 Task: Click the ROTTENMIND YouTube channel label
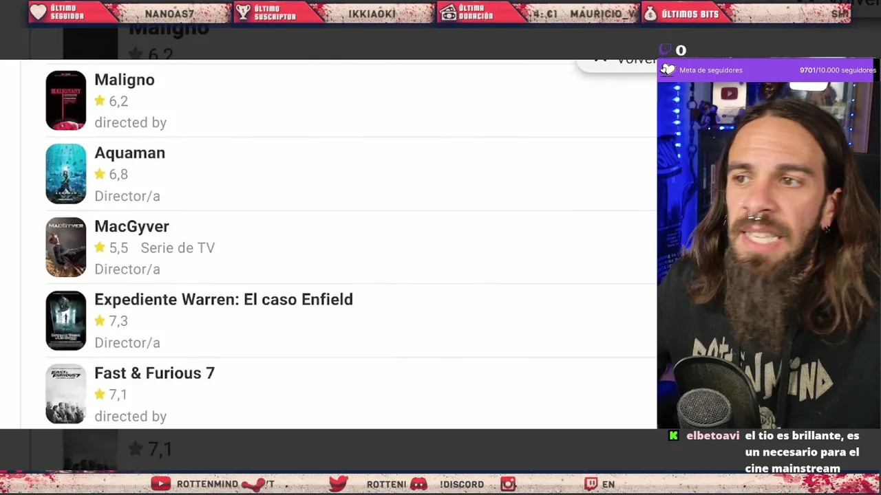(x=207, y=484)
